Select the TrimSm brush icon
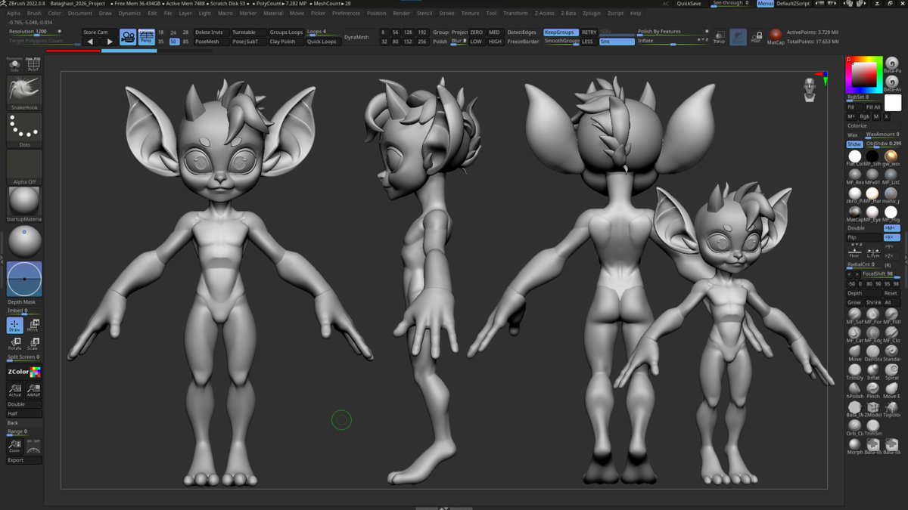 872,426
